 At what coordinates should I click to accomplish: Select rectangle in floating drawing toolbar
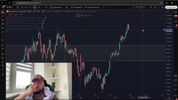pyautogui.click(x=78, y=16)
